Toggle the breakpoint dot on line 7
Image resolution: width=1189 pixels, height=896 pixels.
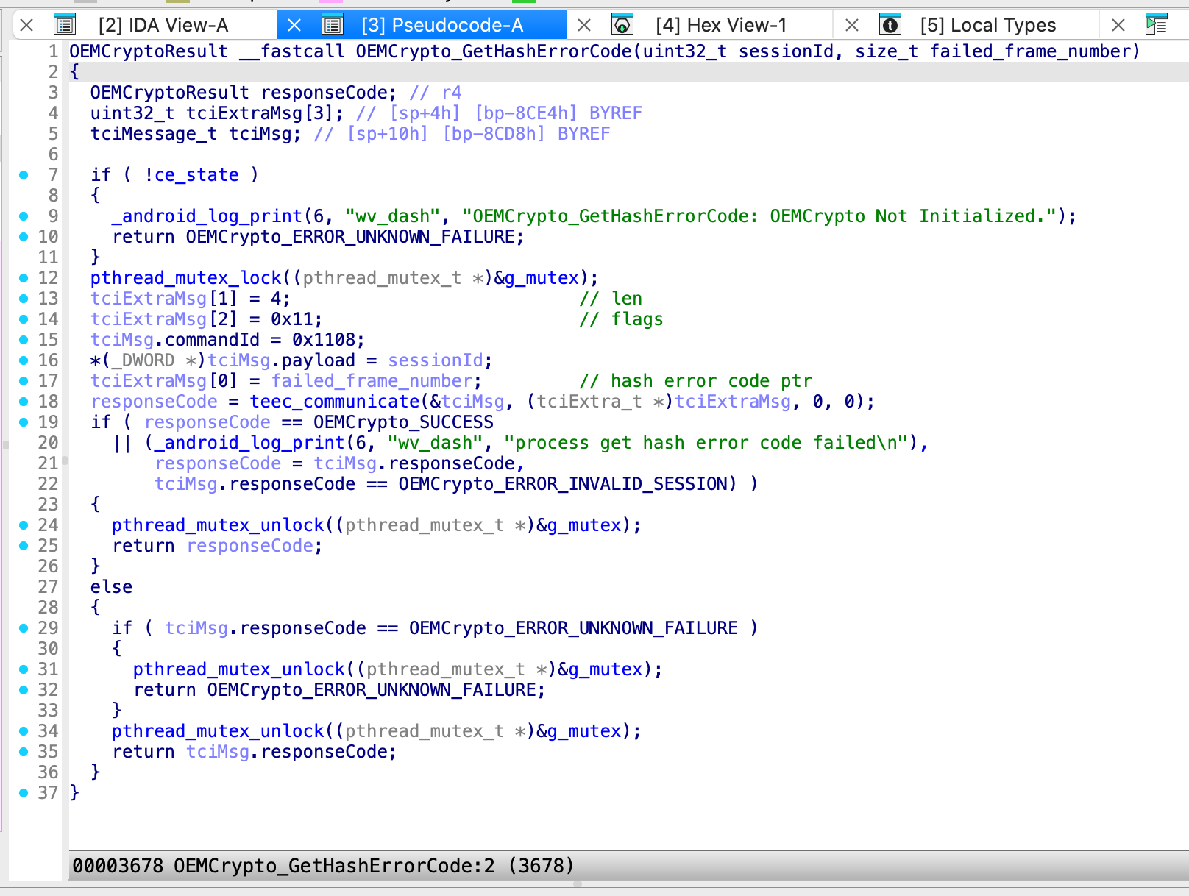pos(23,175)
